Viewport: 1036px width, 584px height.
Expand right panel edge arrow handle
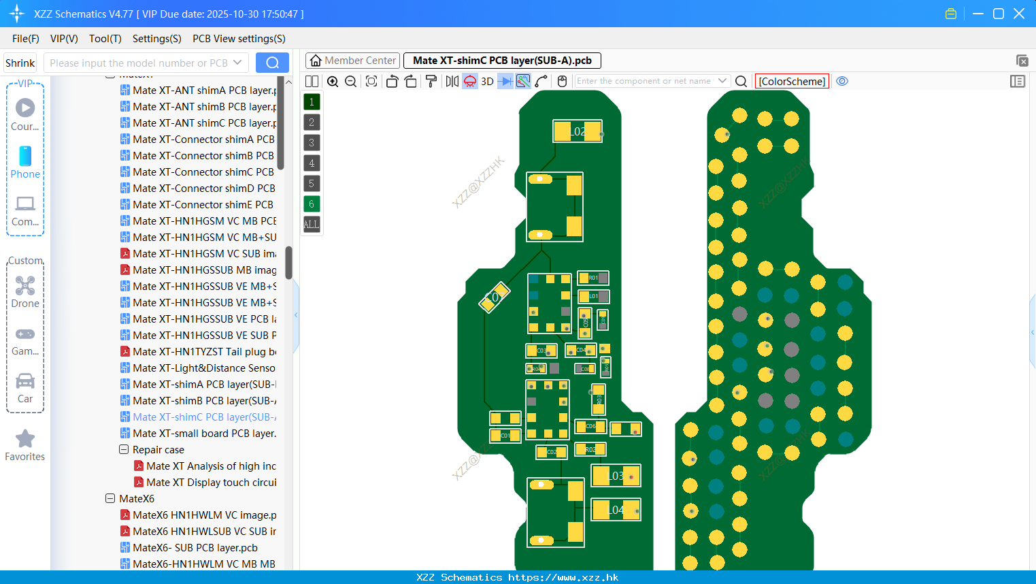(1033, 332)
